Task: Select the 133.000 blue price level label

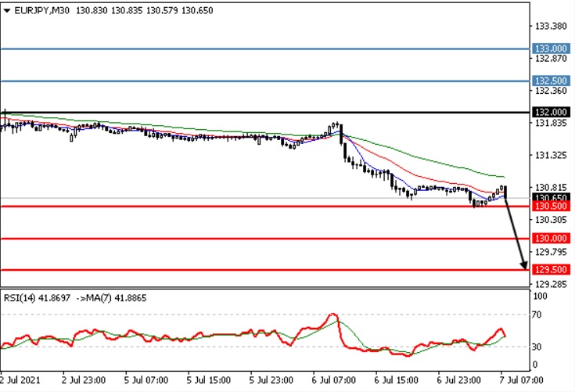Action: pyautogui.click(x=551, y=49)
